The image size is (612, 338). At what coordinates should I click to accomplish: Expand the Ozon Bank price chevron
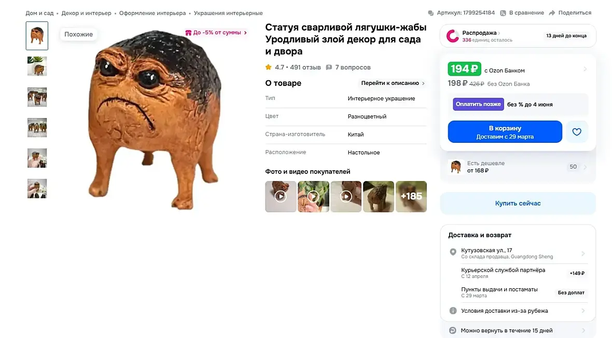[585, 69]
